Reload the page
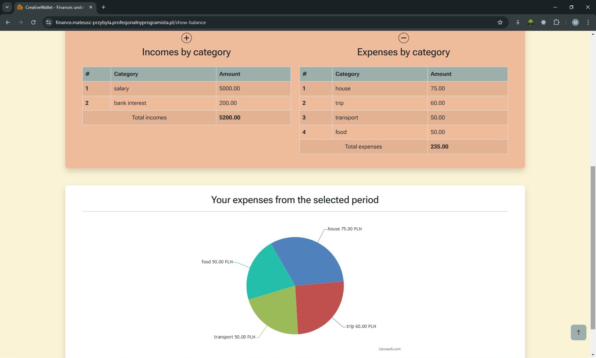The width and height of the screenshot is (596, 358). point(33,22)
